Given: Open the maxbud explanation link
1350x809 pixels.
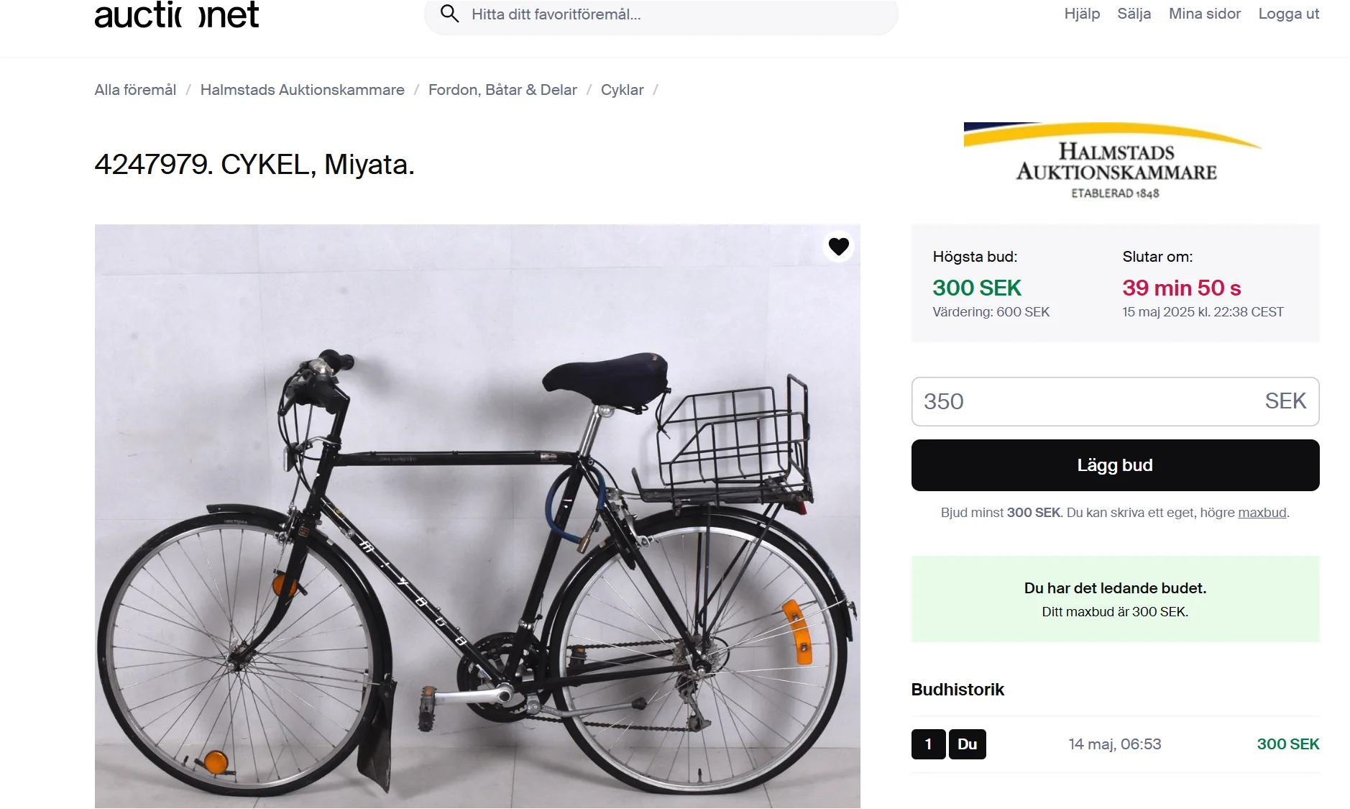Looking at the screenshot, I should click(1262, 513).
